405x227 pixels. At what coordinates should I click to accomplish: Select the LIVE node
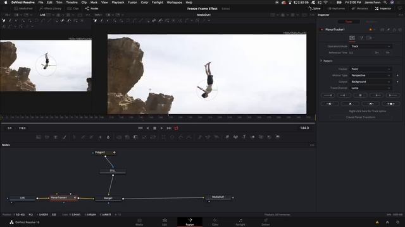(23, 198)
